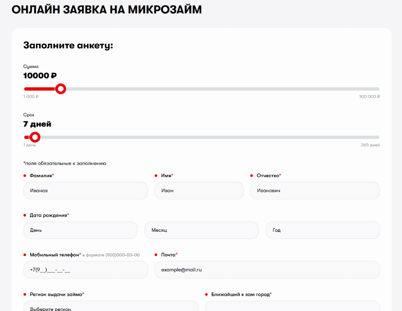The width and height of the screenshot is (402, 311).
Task: Click the Почта email input field
Action: pos(267,270)
